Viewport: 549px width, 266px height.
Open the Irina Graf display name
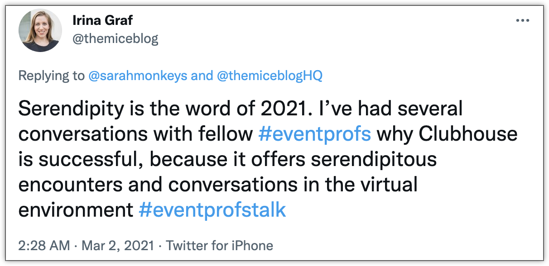tap(102, 21)
